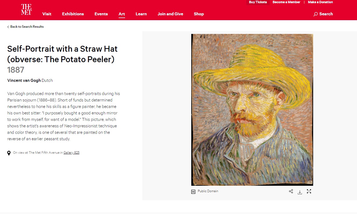The image size is (357, 214).
Task: Click the location pin icon
Action: (9, 153)
